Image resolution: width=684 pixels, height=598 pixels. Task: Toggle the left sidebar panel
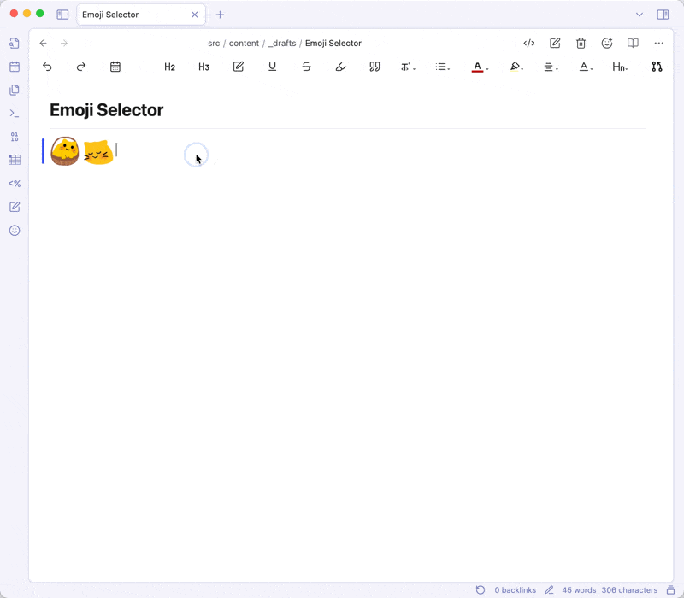tap(62, 15)
